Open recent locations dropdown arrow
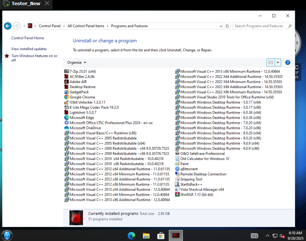 tap(24, 26)
